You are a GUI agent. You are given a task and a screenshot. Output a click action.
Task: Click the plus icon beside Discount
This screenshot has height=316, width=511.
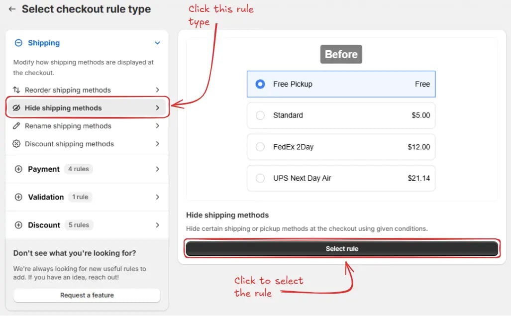click(18, 225)
